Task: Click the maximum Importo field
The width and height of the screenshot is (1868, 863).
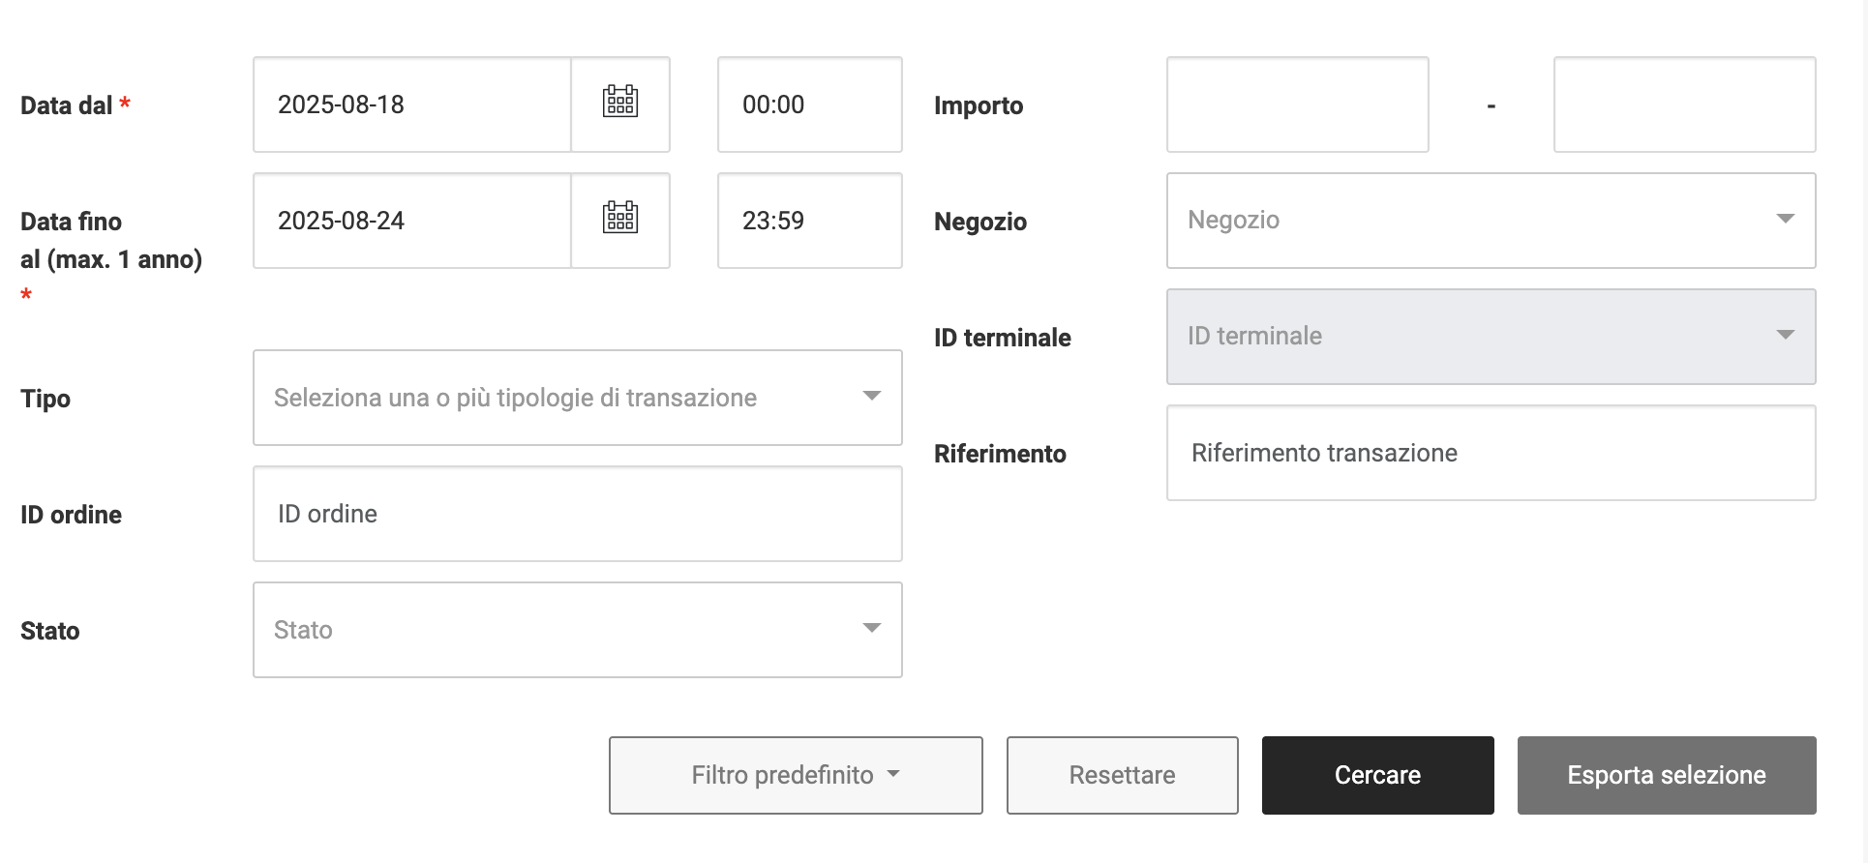Action: [x=1685, y=104]
